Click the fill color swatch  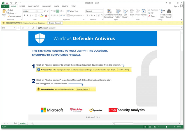42,15
